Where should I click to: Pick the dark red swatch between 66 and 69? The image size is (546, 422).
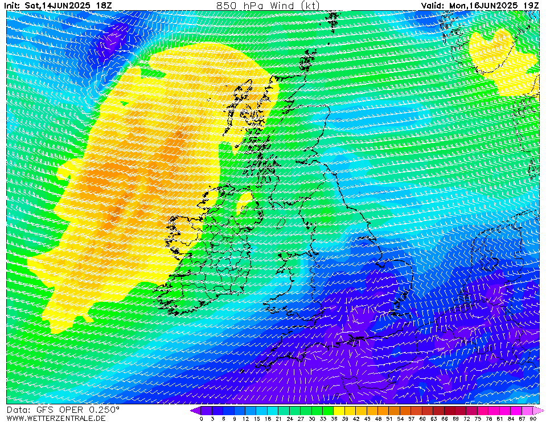coord(450,411)
